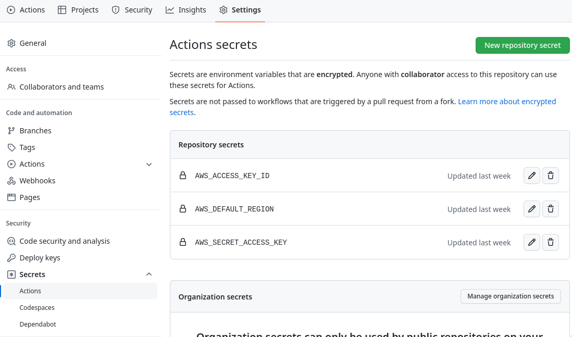The width and height of the screenshot is (572, 337).
Task: Click the AWS_DEFAULT_REGION secret name
Action: click(234, 209)
